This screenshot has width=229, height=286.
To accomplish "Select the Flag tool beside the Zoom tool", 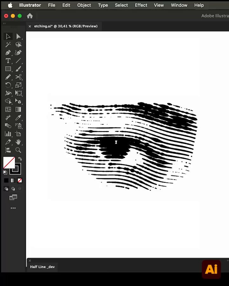I will pos(8,150).
